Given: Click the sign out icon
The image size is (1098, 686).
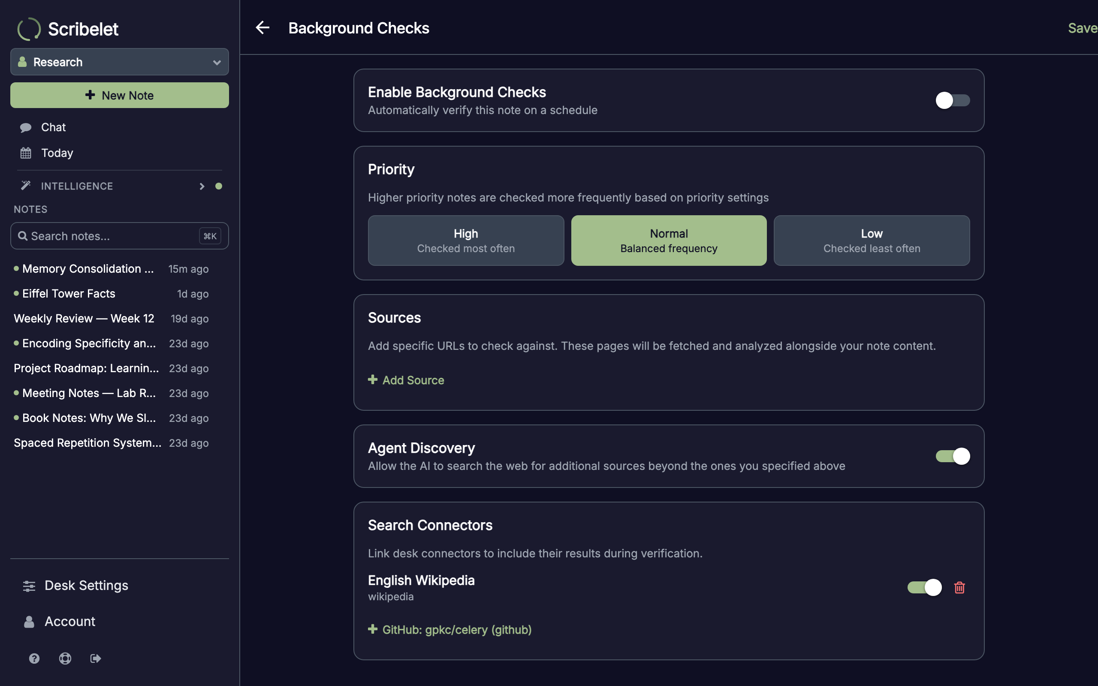Looking at the screenshot, I should [x=96, y=658].
